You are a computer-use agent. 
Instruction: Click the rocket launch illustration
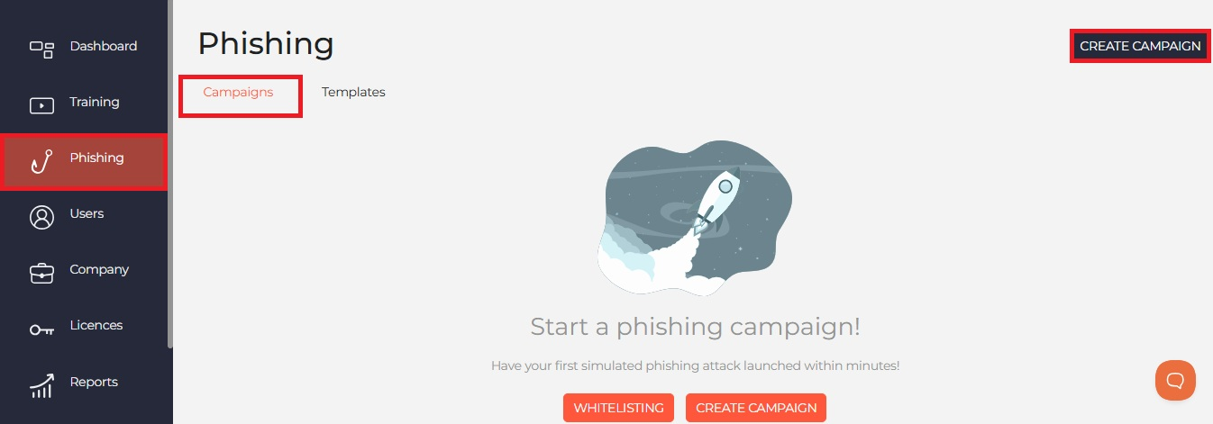click(x=695, y=219)
